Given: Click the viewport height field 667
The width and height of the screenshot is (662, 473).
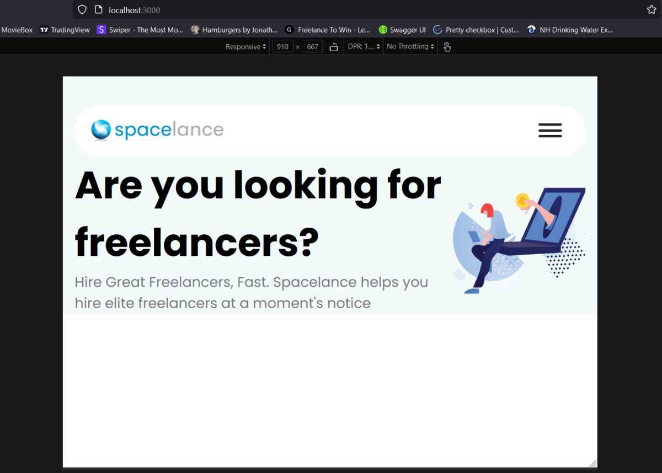Looking at the screenshot, I should (312, 47).
